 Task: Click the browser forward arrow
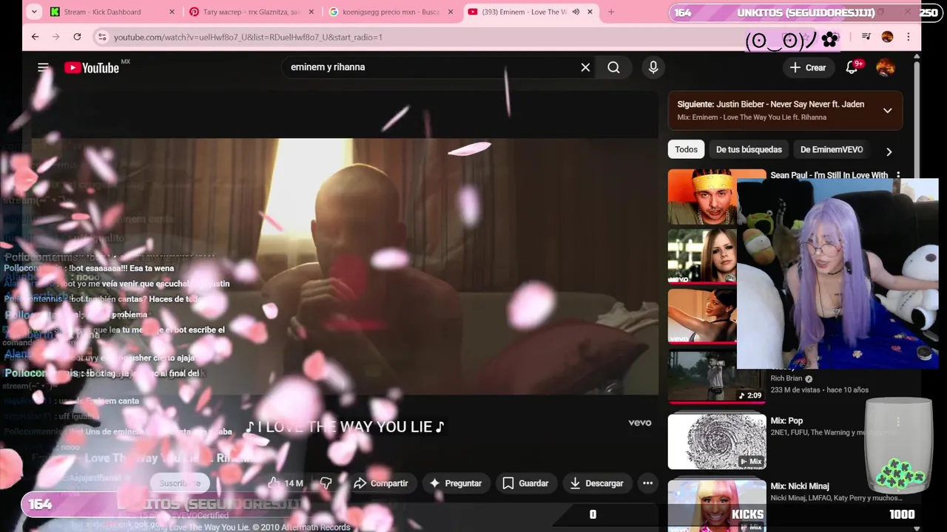coord(55,37)
